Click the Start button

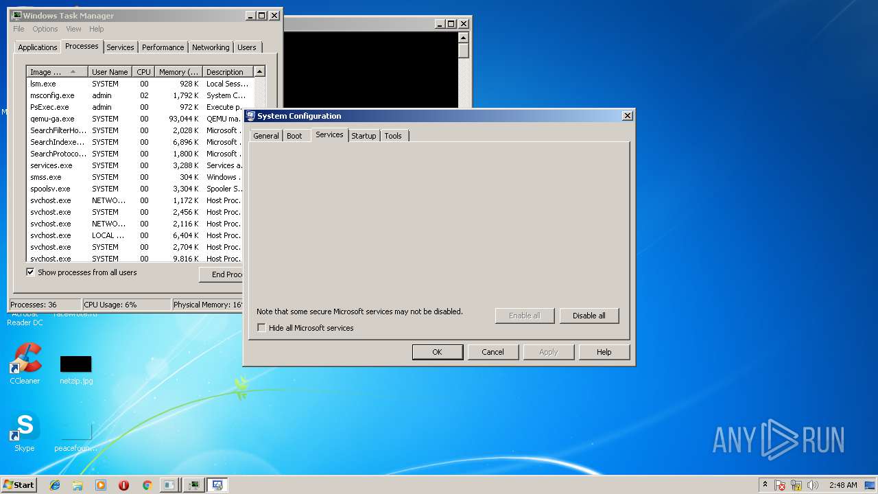click(x=19, y=485)
